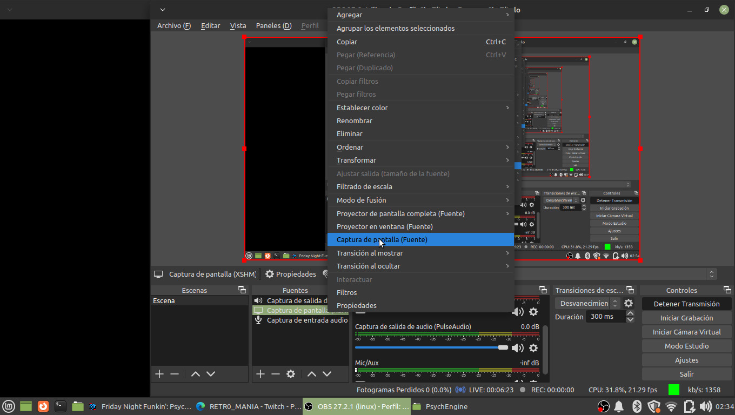This screenshot has width=735, height=415.
Task: Toggle Modo Estudio
Action: click(x=686, y=346)
